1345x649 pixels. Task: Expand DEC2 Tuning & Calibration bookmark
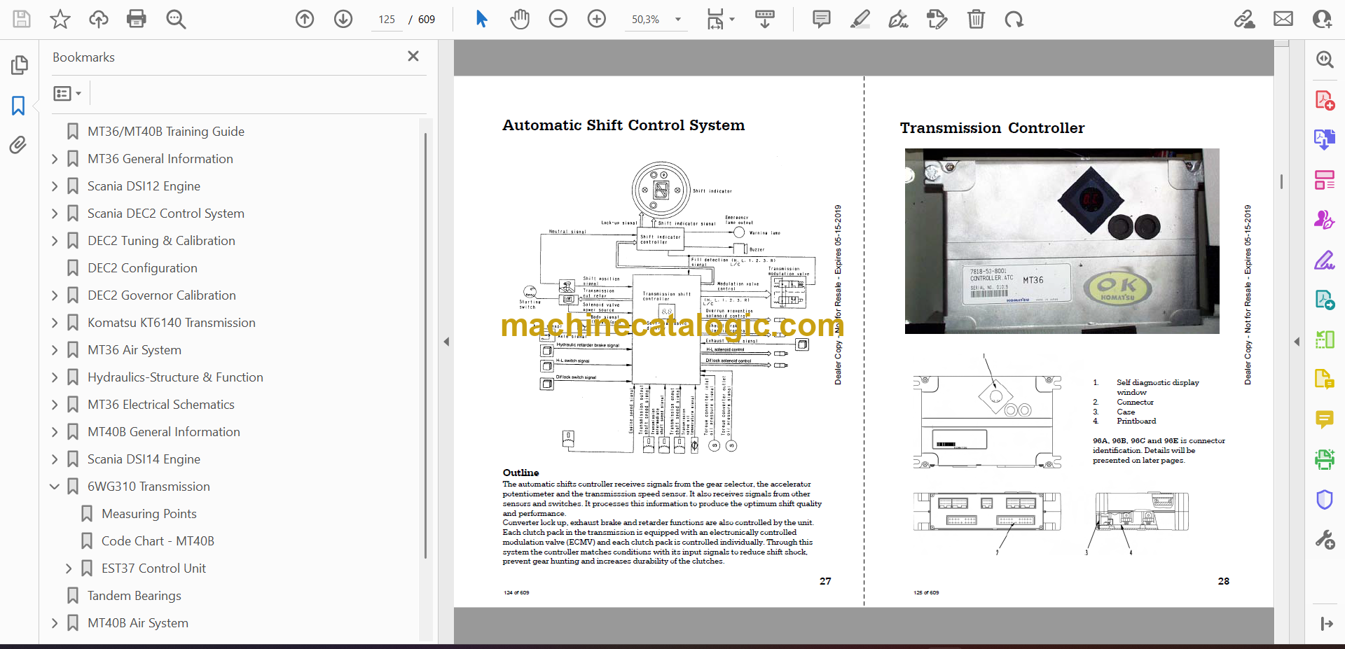pos(55,241)
